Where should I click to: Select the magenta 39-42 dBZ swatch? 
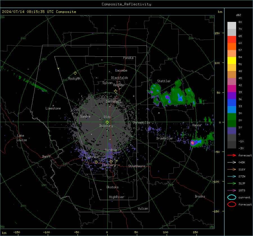pos(232,89)
